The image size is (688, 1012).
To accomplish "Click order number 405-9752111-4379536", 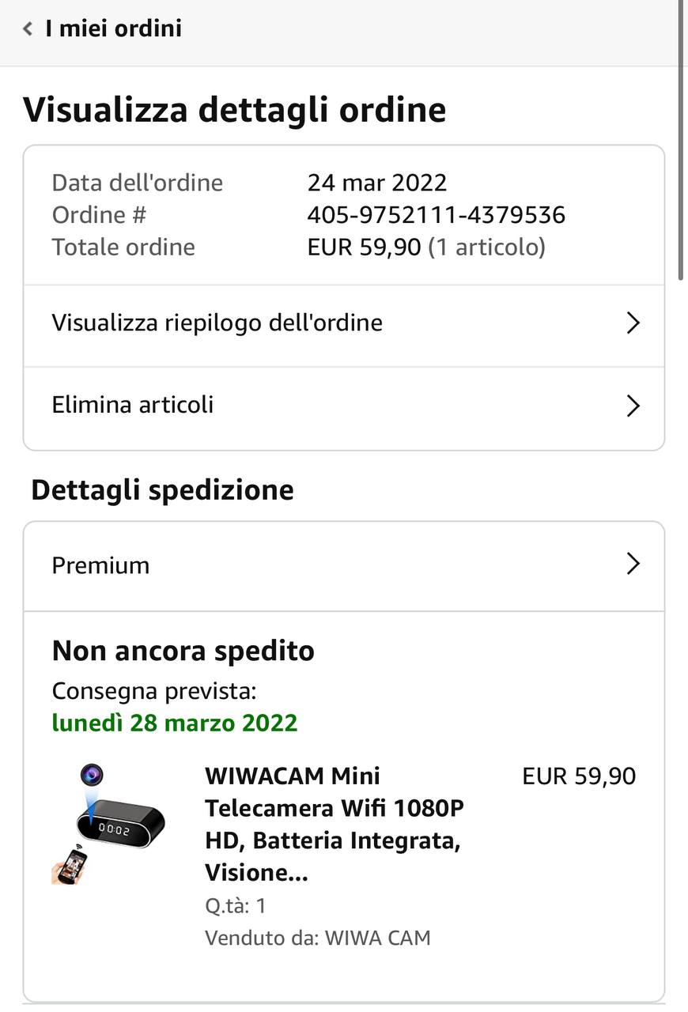I will coord(436,215).
